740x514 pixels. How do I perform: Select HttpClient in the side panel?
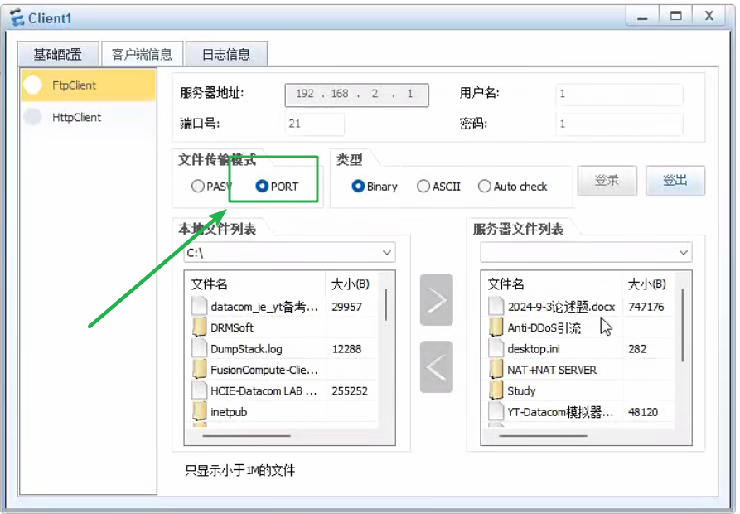[88, 117]
